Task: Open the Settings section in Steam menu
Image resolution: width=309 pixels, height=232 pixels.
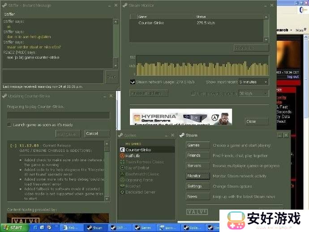Action: pyautogui.click(x=197, y=186)
